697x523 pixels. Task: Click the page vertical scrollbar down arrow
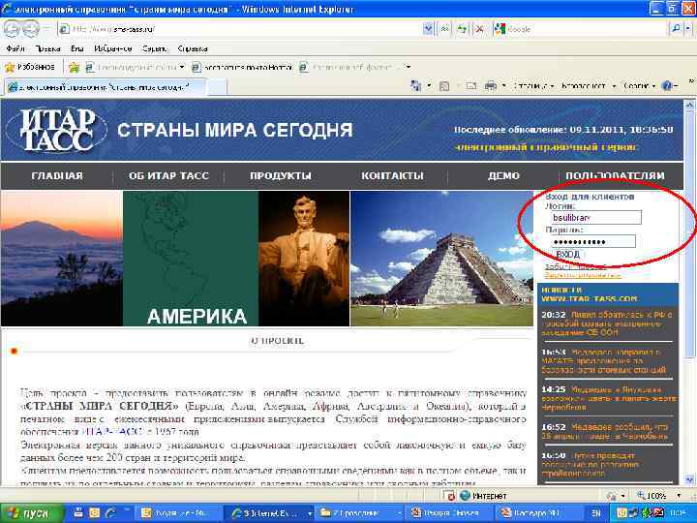[x=689, y=479]
